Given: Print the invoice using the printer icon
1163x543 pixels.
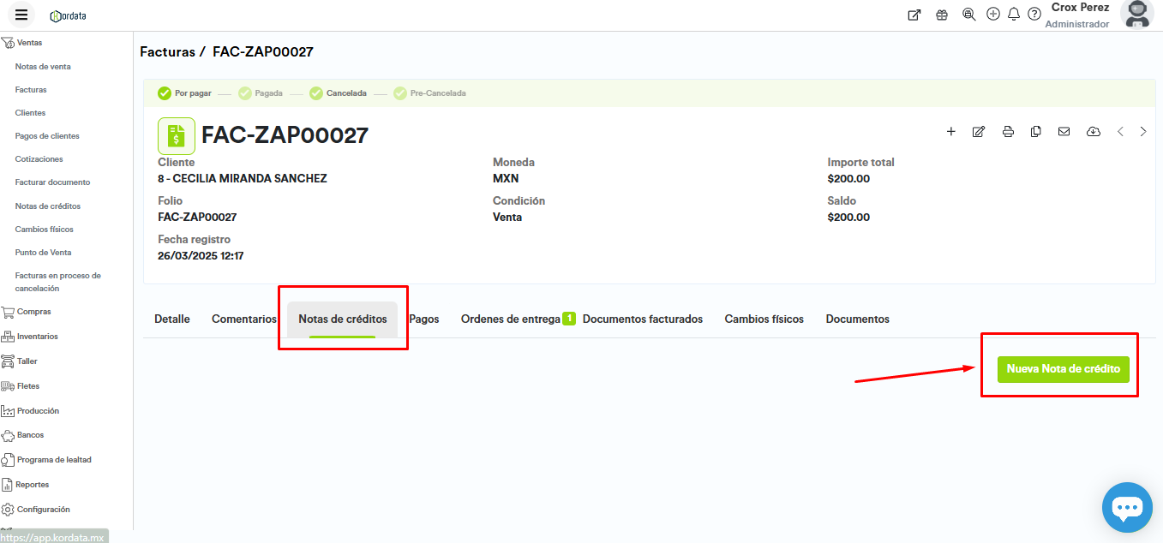Looking at the screenshot, I should pos(1008,132).
